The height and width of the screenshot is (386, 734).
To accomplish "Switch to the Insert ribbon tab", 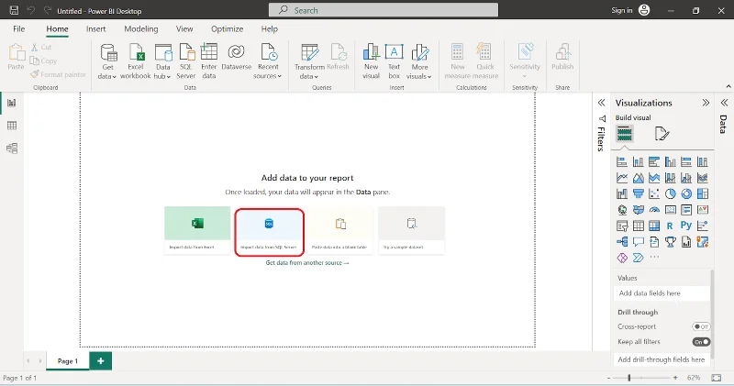I will [96, 29].
